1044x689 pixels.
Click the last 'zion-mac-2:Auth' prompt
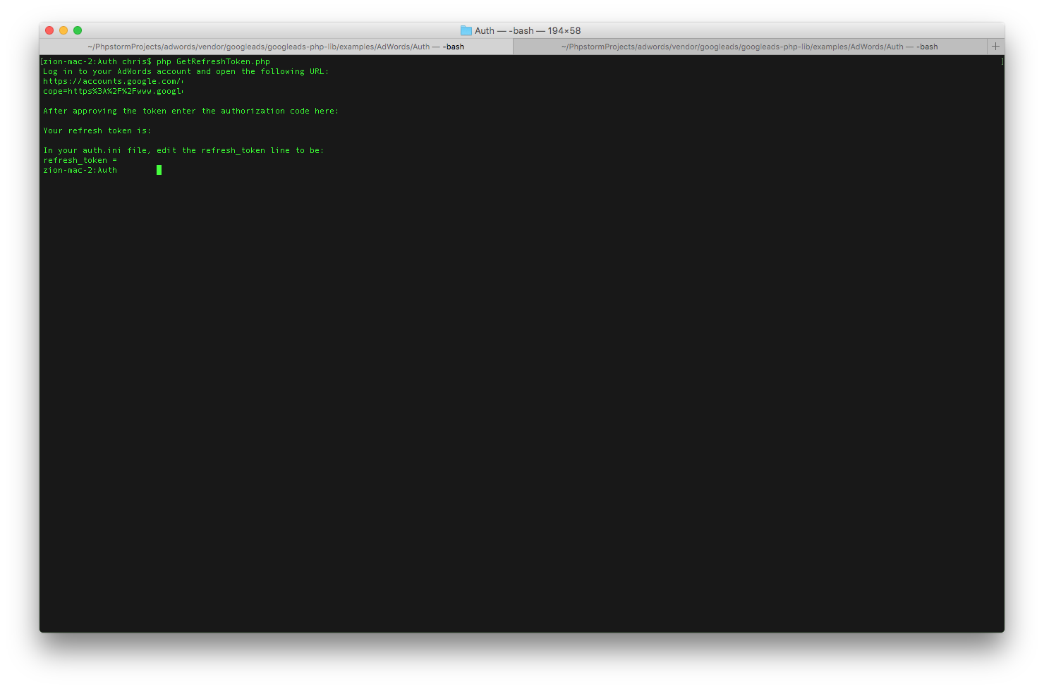80,170
